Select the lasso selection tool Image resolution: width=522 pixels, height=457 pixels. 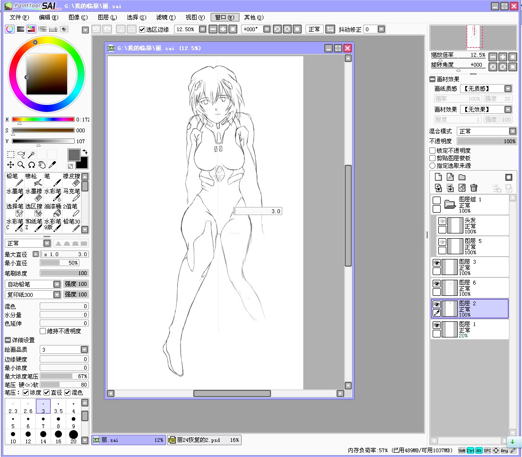pos(21,155)
